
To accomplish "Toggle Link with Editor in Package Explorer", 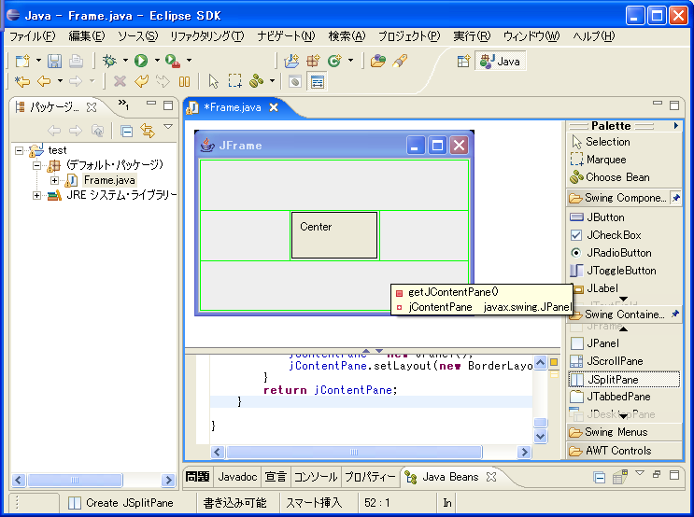I will (148, 131).
